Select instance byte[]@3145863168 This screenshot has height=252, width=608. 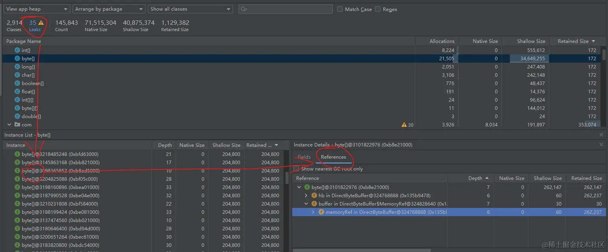coord(61,162)
